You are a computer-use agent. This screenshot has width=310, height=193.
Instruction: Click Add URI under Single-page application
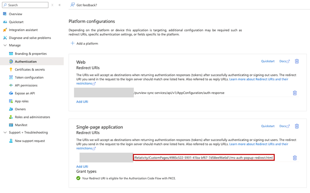pos(82,166)
